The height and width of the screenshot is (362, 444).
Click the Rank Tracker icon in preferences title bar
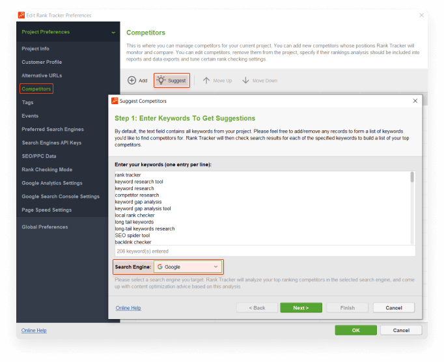coord(21,15)
